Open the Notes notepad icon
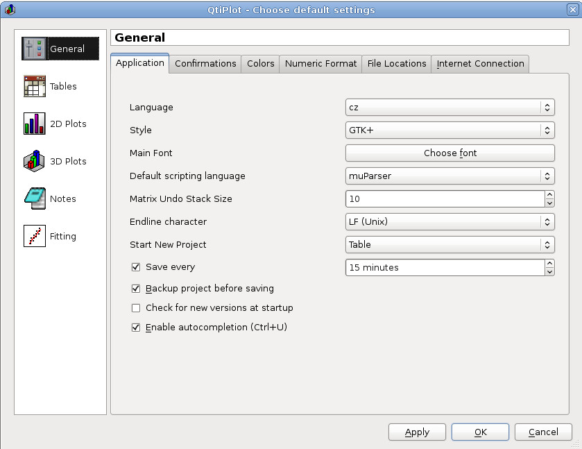The width and height of the screenshot is (582, 449). 35,198
